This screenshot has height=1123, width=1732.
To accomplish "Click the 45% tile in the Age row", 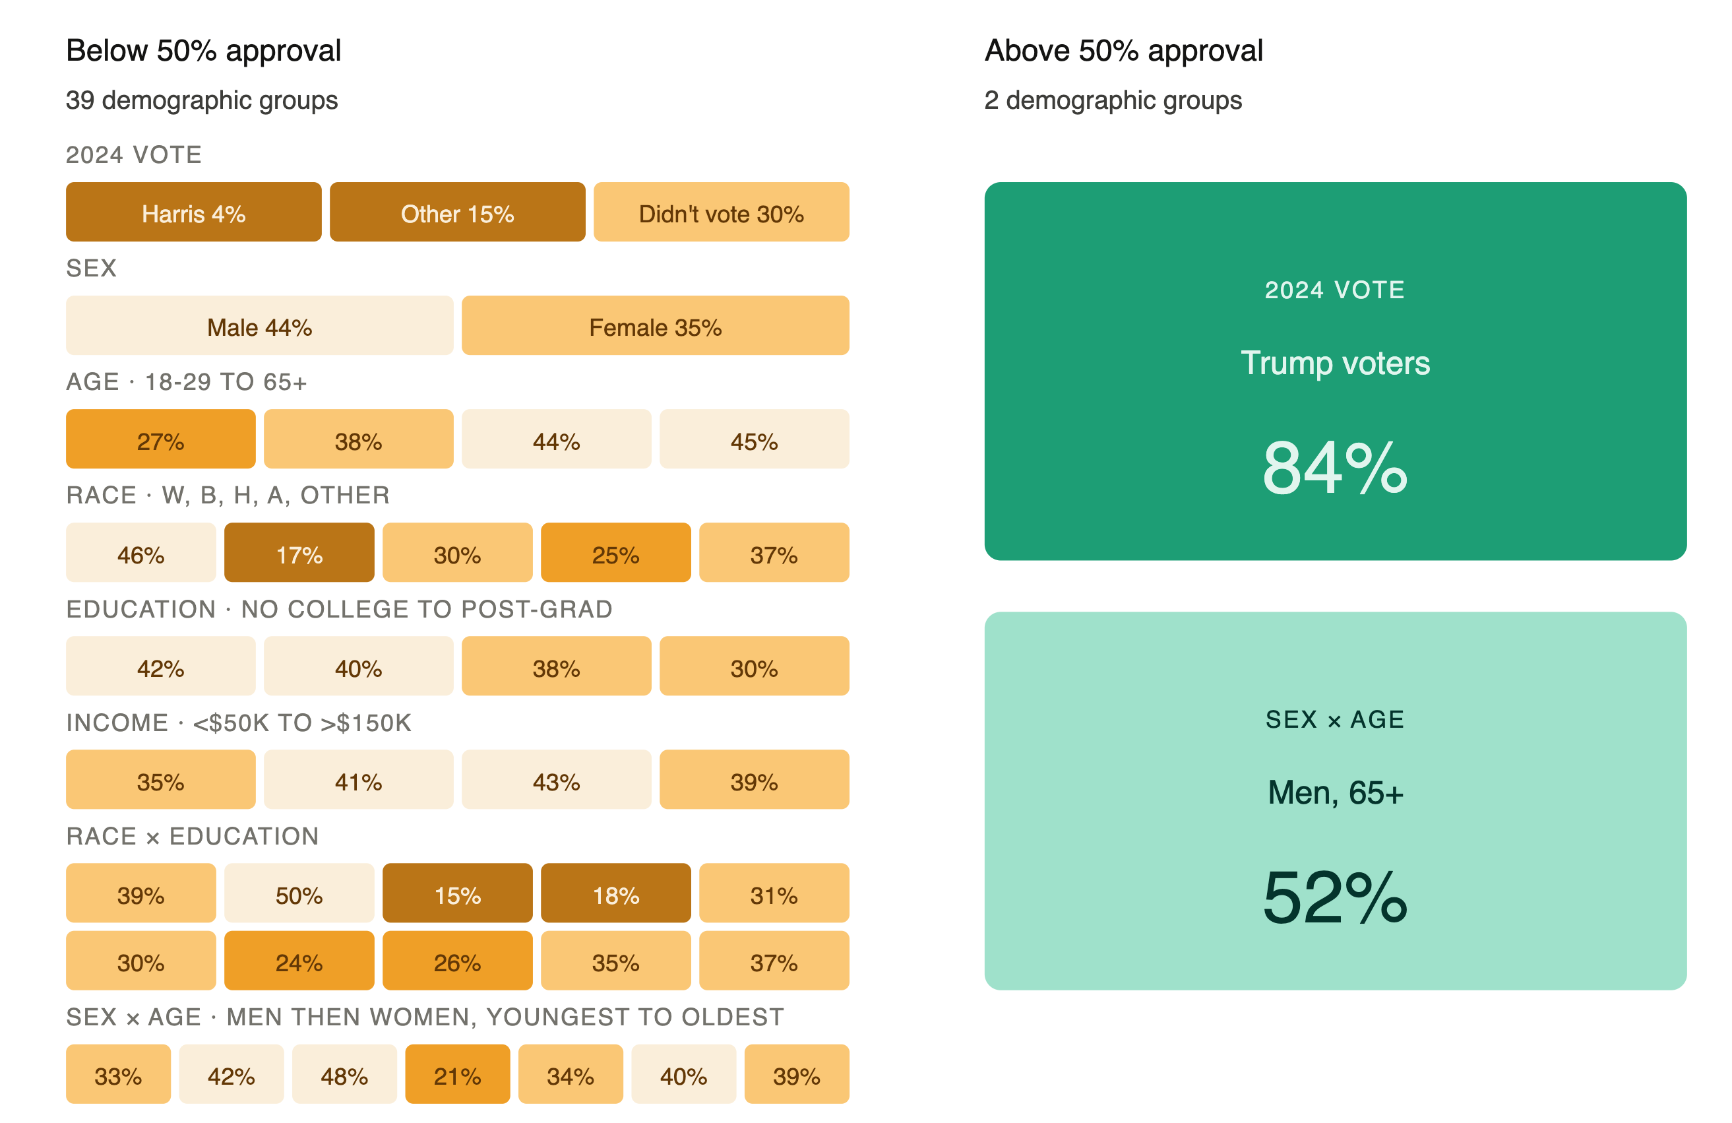I will pos(754,439).
